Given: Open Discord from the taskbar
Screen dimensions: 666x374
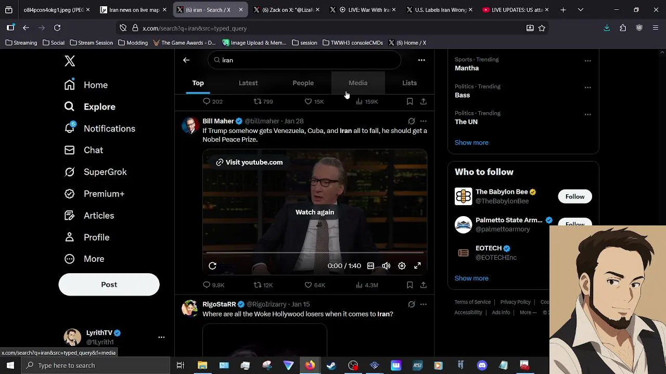Looking at the screenshot, I should pyautogui.click(x=482, y=365).
